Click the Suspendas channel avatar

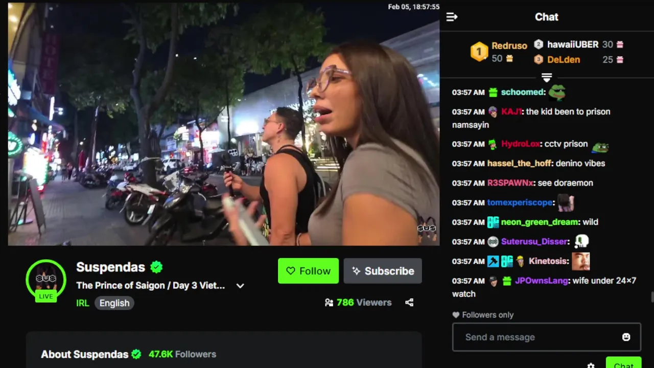click(46, 280)
